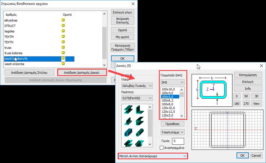Select the elkystiras layer row
Viewport: 266px width, 163px height.
click(39, 20)
